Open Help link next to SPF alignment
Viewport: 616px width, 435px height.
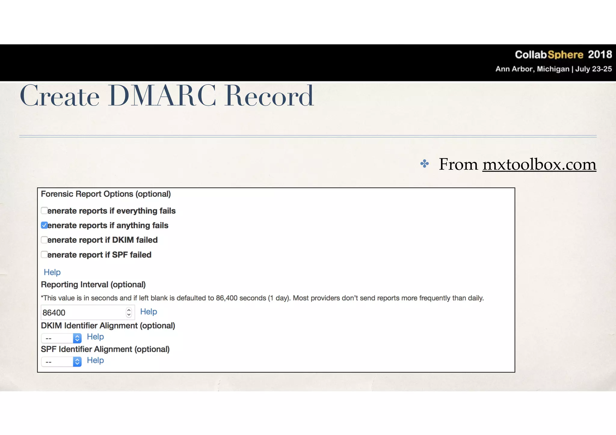[x=95, y=360]
